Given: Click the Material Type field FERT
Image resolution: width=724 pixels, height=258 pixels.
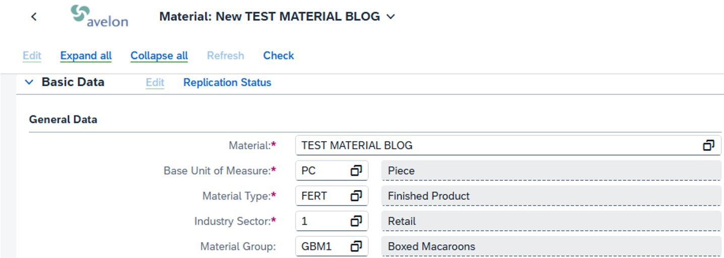Looking at the screenshot, I should point(331,196).
